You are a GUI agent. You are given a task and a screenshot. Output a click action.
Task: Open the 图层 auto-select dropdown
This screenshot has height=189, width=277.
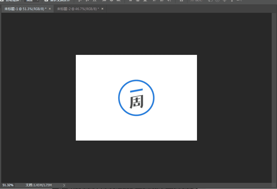tap(31, 1)
